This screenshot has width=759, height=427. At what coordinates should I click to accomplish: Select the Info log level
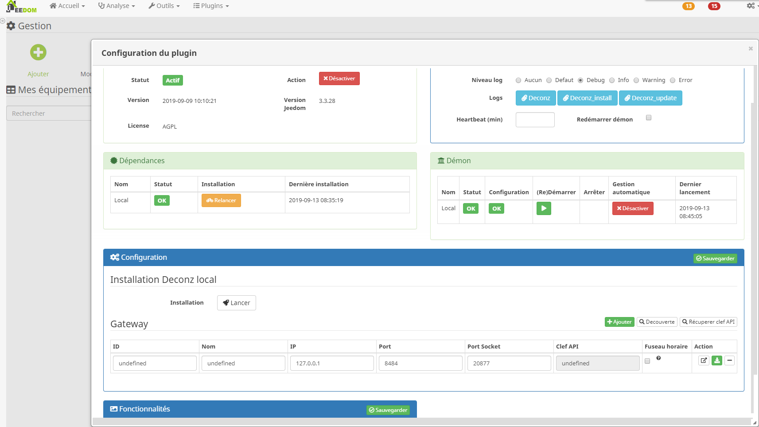pos(612,80)
